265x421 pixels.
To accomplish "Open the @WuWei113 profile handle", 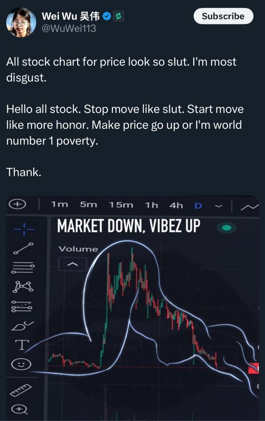I will coord(69,29).
